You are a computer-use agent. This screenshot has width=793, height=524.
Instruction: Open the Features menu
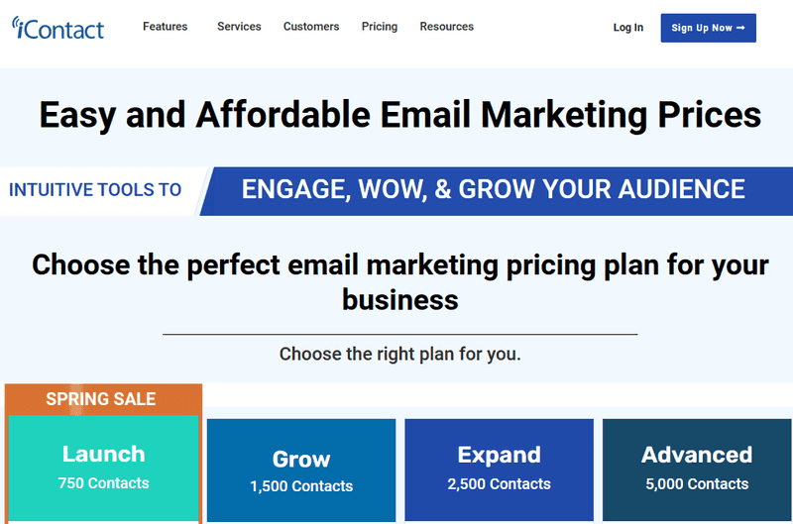click(165, 27)
